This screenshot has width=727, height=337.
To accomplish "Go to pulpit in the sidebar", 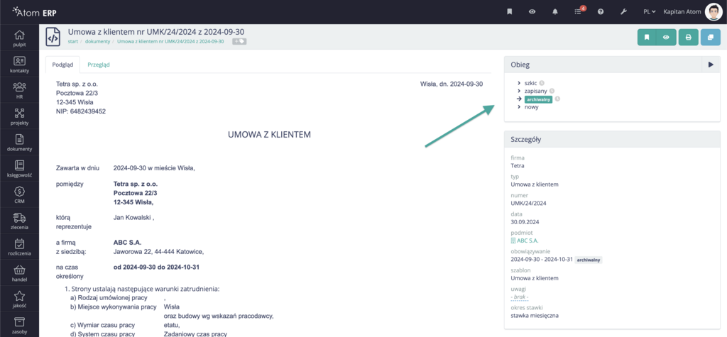I will [x=19, y=38].
